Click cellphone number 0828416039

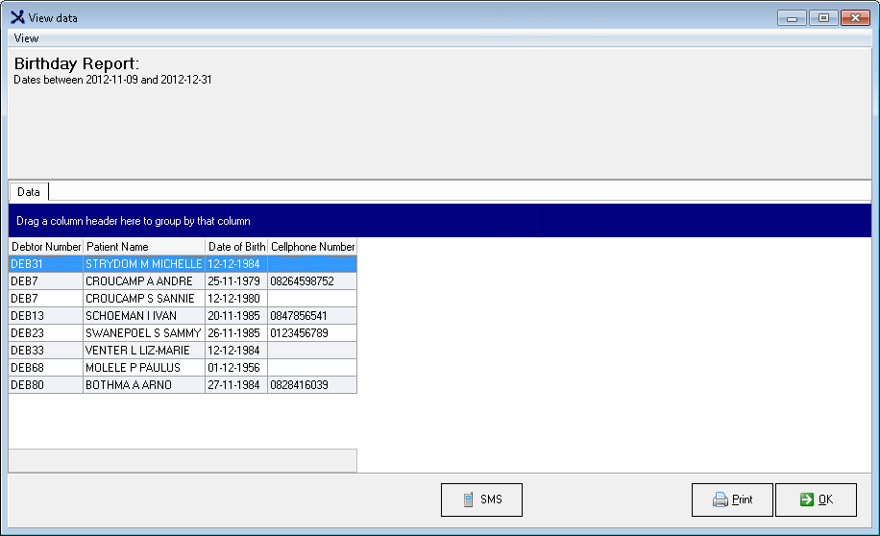click(x=312, y=385)
